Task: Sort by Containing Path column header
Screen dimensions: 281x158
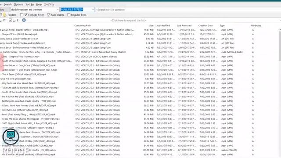Action: (83, 25)
